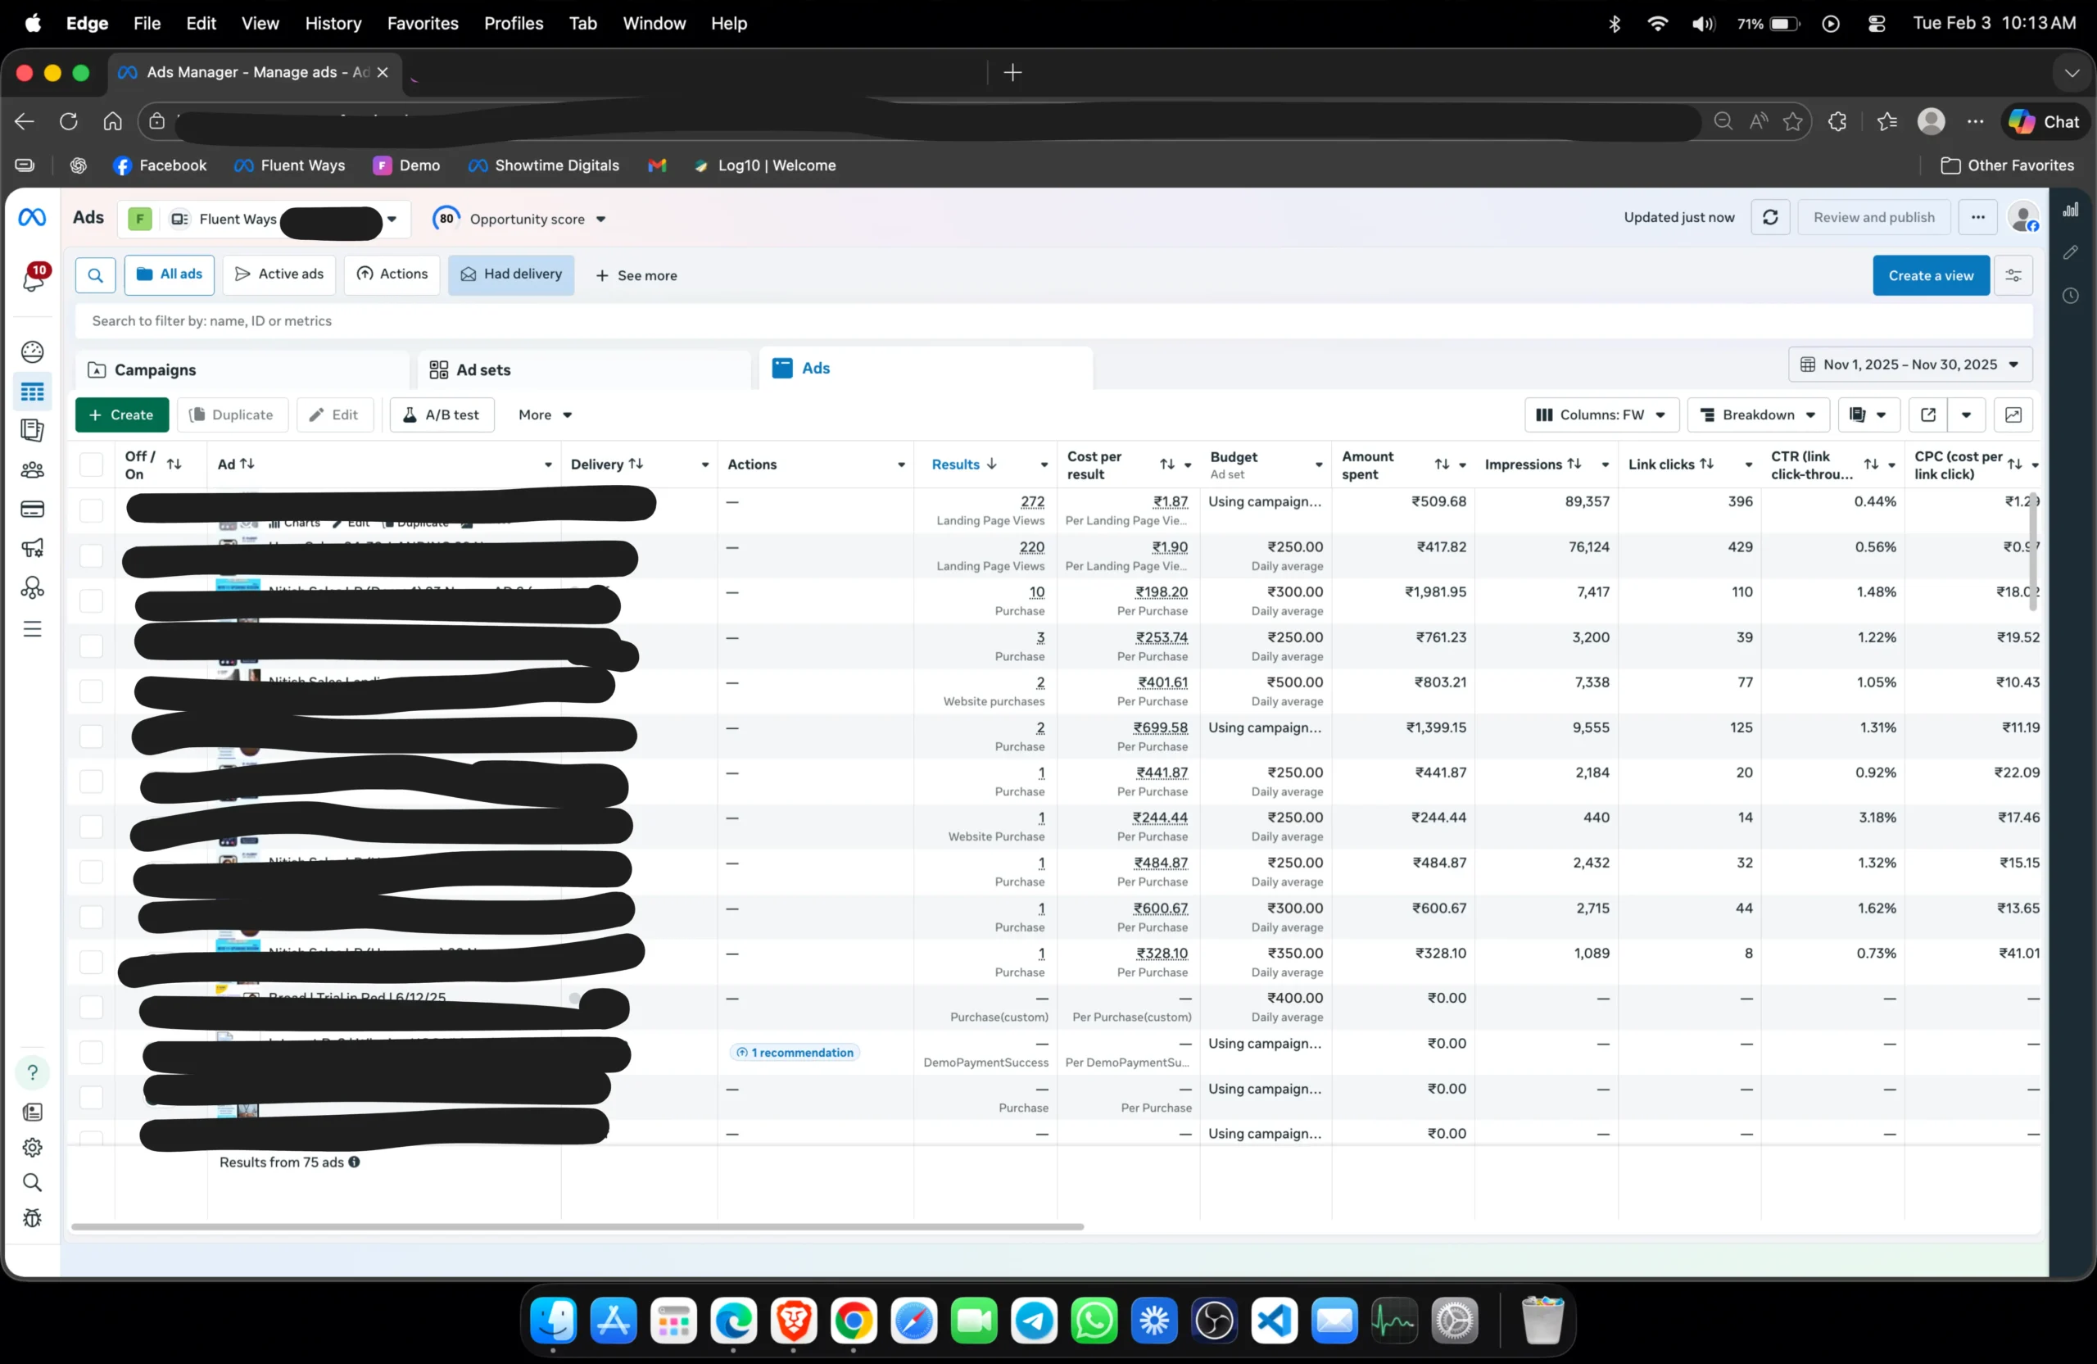Tick the select-all header checkbox
Viewport: 2097px width, 1364px height.
pos(92,464)
